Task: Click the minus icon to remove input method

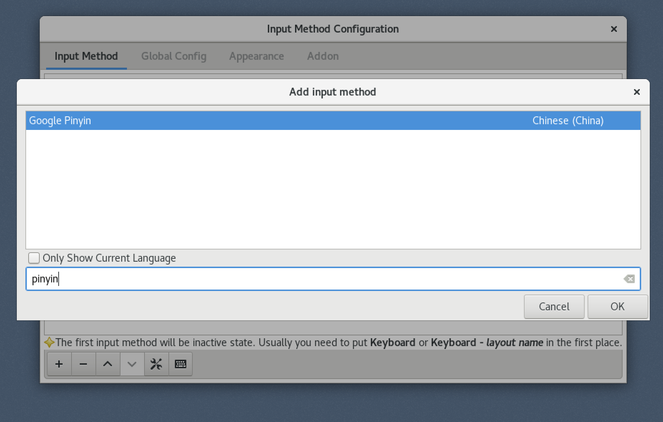Action: coord(83,364)
